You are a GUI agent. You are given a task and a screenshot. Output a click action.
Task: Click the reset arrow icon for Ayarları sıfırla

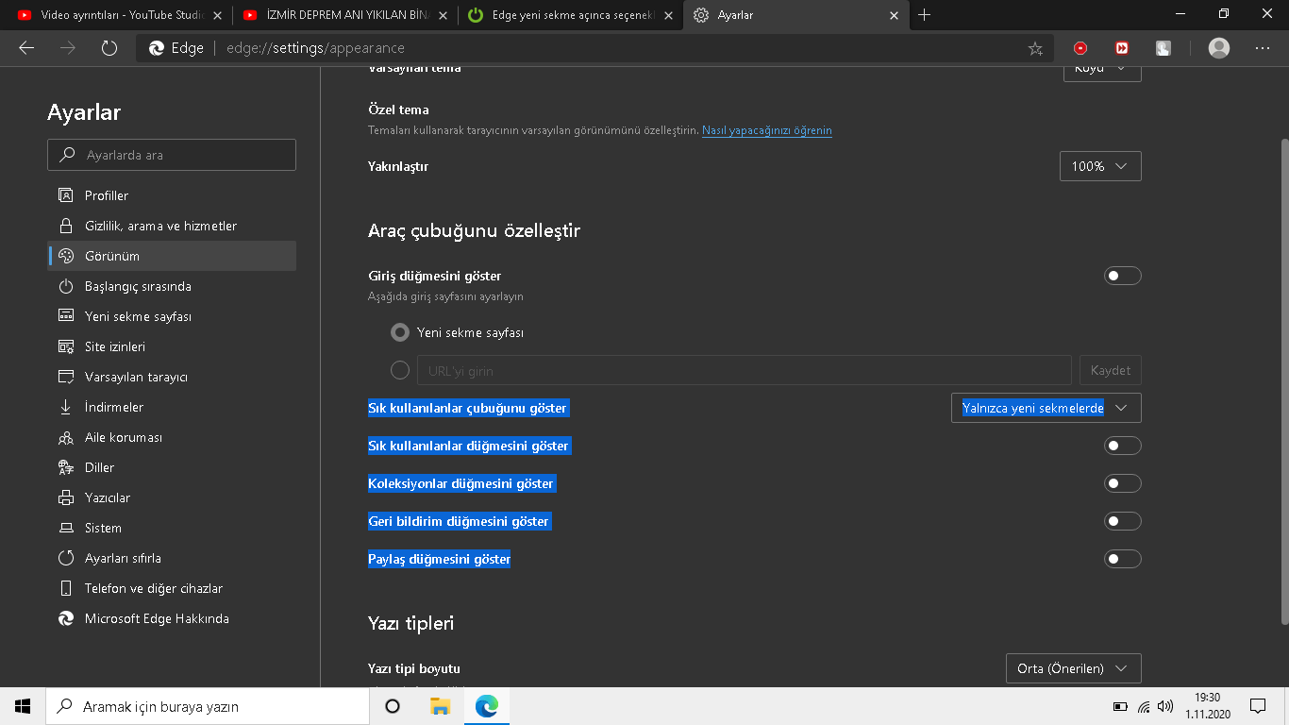click(66, 558)
